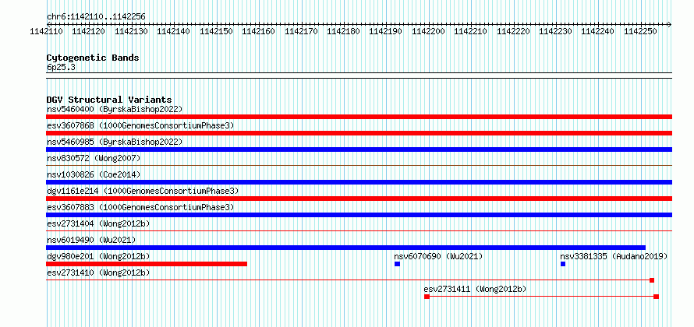694x327 pixels.
Task: Click ruler position 1142150
Action: click(x=216, y=31)
